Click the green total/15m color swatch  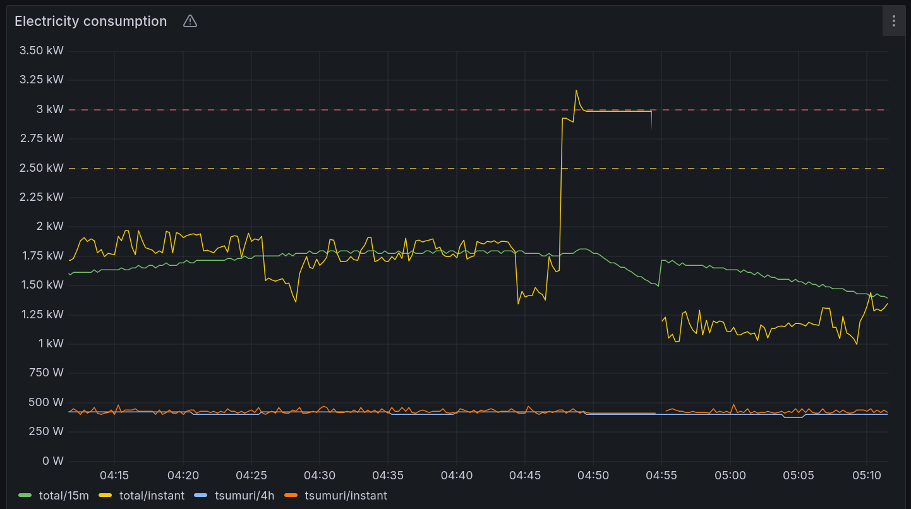point(26,496)
